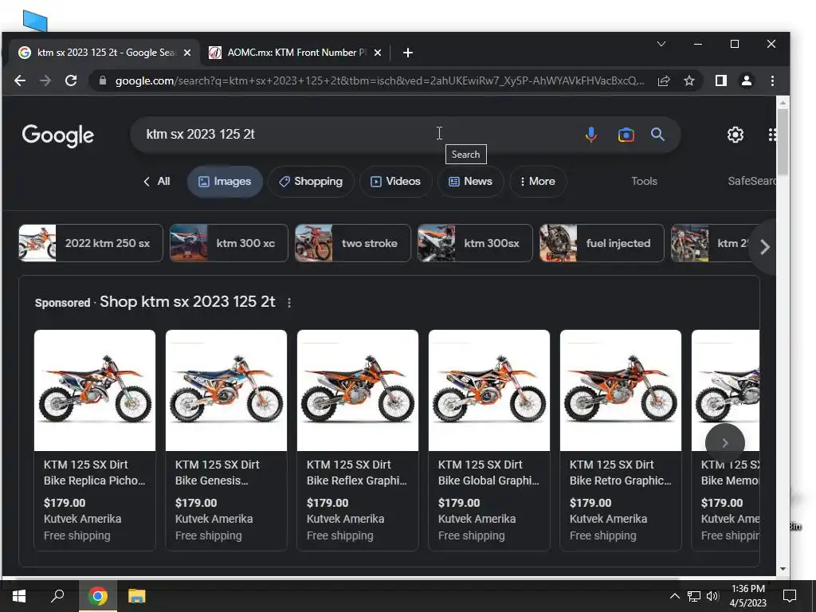Open the Genesis bike image
This screenshot has width=816, height=612.
pos(226,390)
